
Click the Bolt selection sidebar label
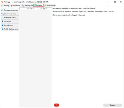pyautogui.click(x=8, y=25)
